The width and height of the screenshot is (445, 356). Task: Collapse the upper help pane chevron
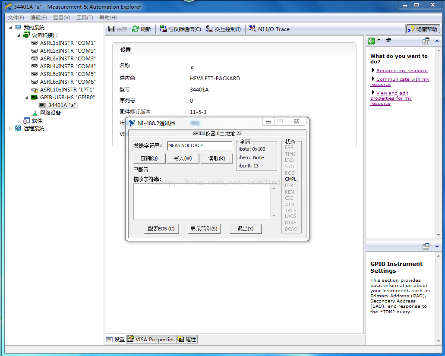click(x=437, y=41)
